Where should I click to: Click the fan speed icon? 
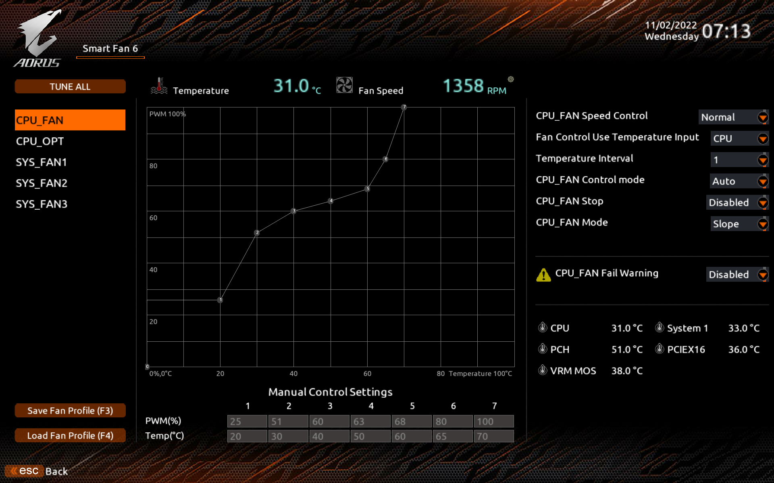[344, 85]
